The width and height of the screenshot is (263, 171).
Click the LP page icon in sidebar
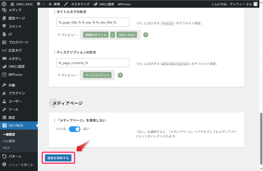point(4,34)
